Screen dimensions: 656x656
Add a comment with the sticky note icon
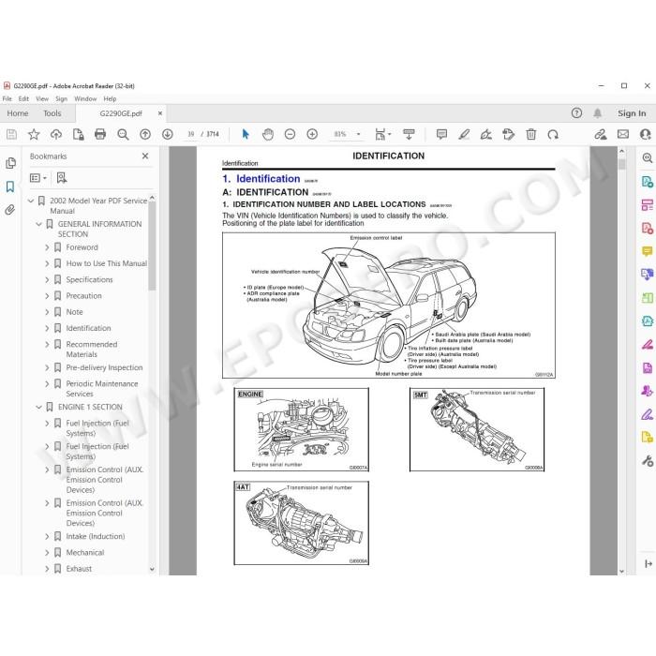coord(441,134)
